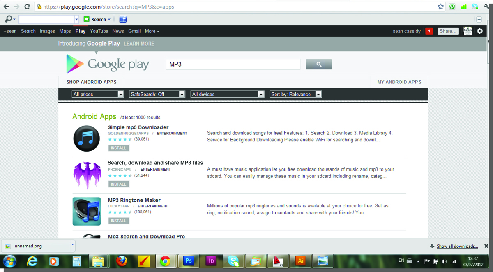This screenshot has width=493, height=272.
Task: Launch Firefox from the taskbar
Action: point(121,261)
